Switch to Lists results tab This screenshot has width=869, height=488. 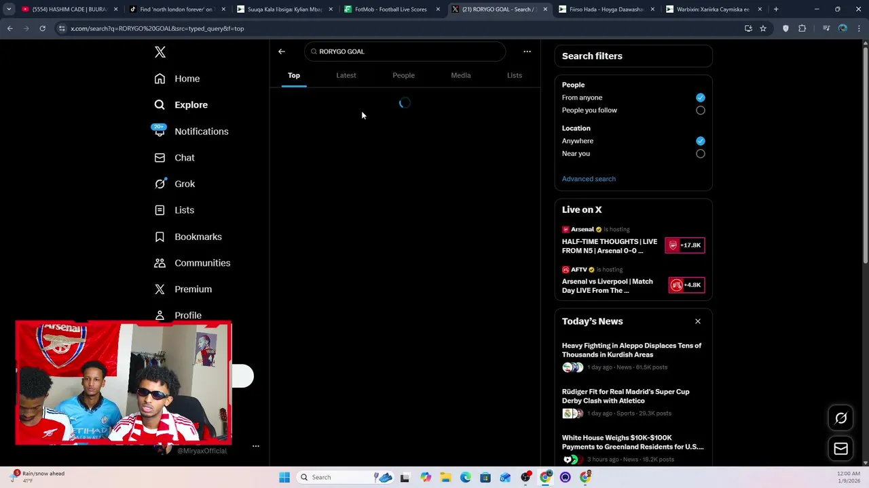pyautogui.click(x=515, y=75)
